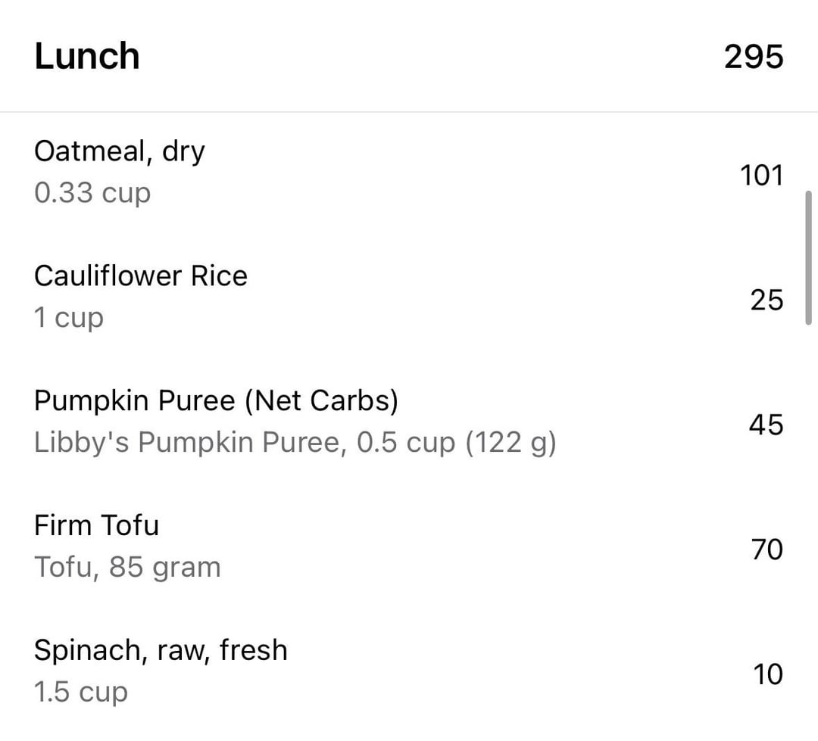
Task: Click the (122 g) weight label
Action: (510, 443)
